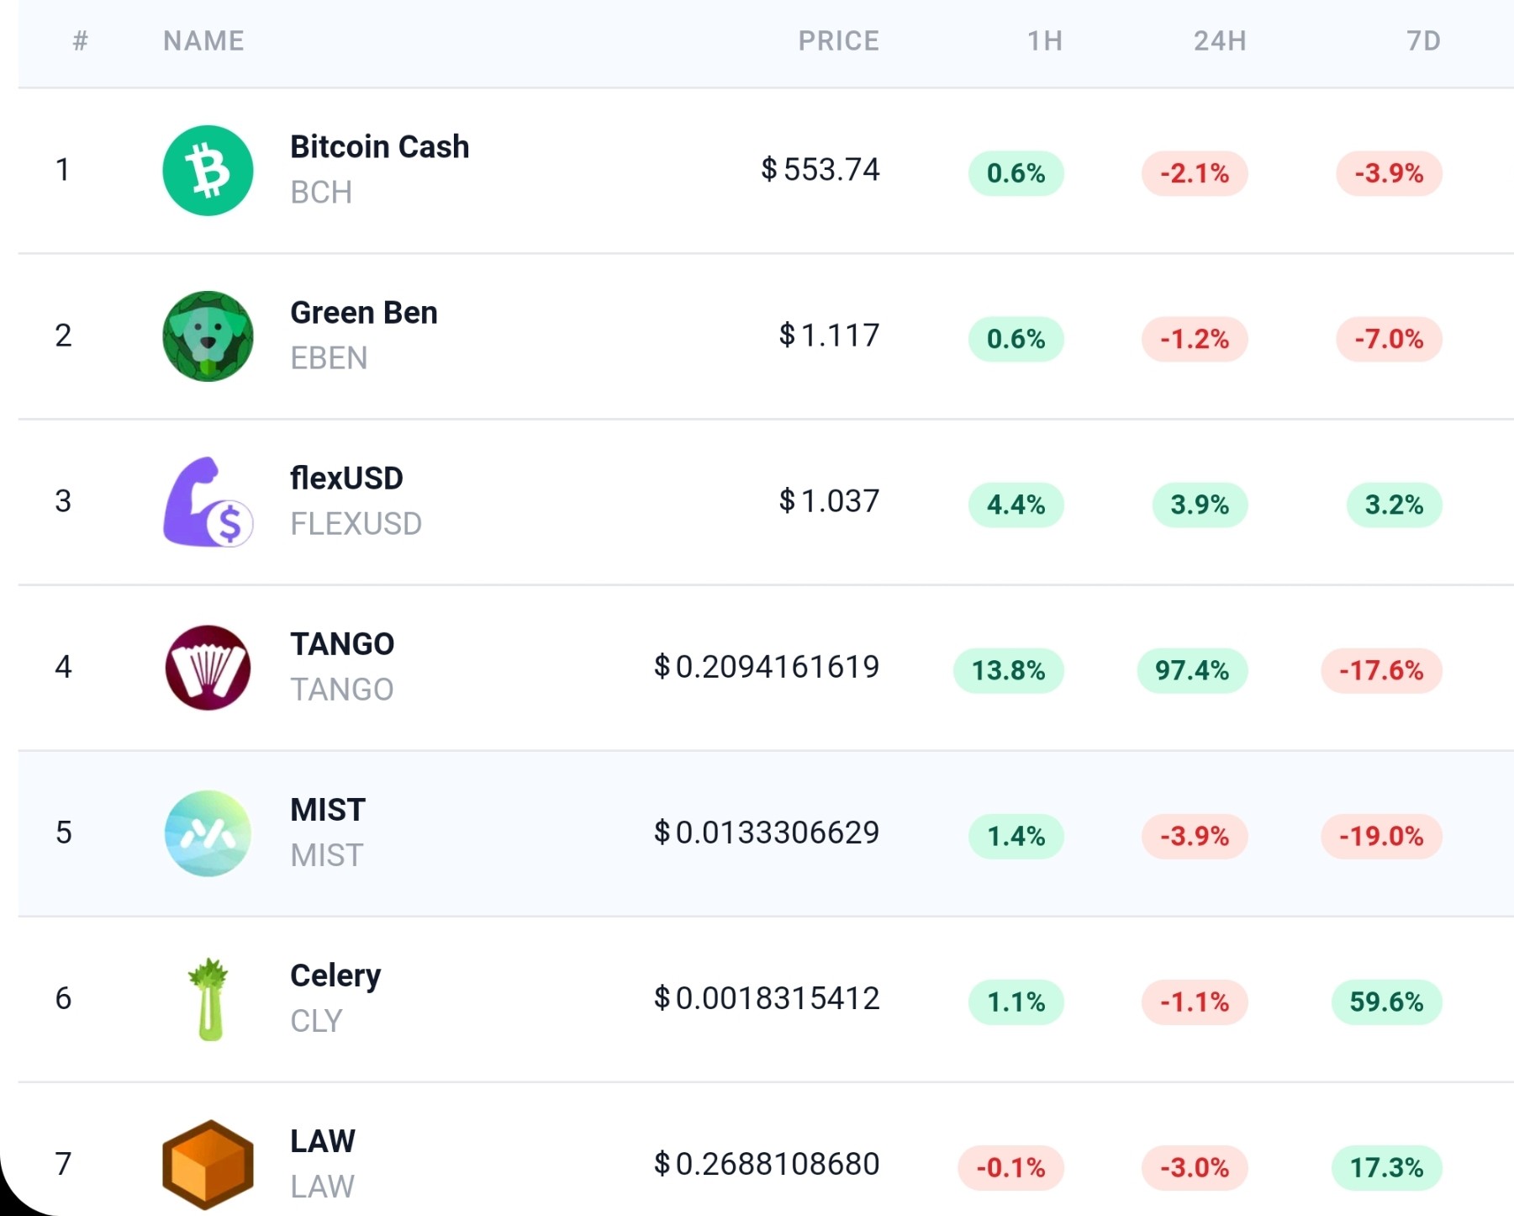Image resolution: width=1514 pixels, height=1216 pixels.
Task: Sort by the rank # header
Action: pyautogui.click(x=81, y=40)
